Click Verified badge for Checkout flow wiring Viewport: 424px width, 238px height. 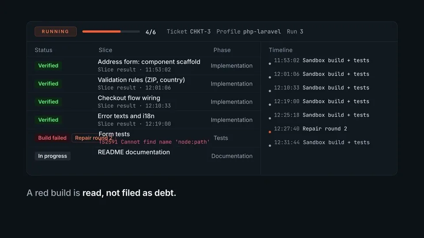pyautogui.click(x=48, y=102)
